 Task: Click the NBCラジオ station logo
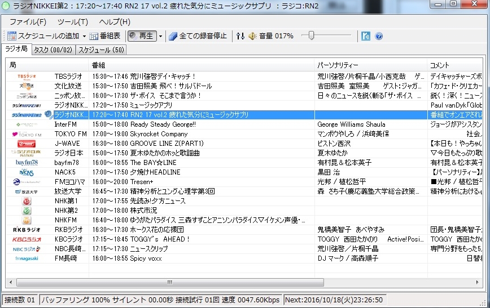[27, 249]
